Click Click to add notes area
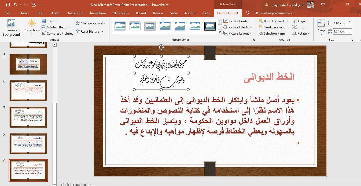Image resolution: width=361 pixels, height=186 pixels. pyautogui.click(x=77, y=184)
